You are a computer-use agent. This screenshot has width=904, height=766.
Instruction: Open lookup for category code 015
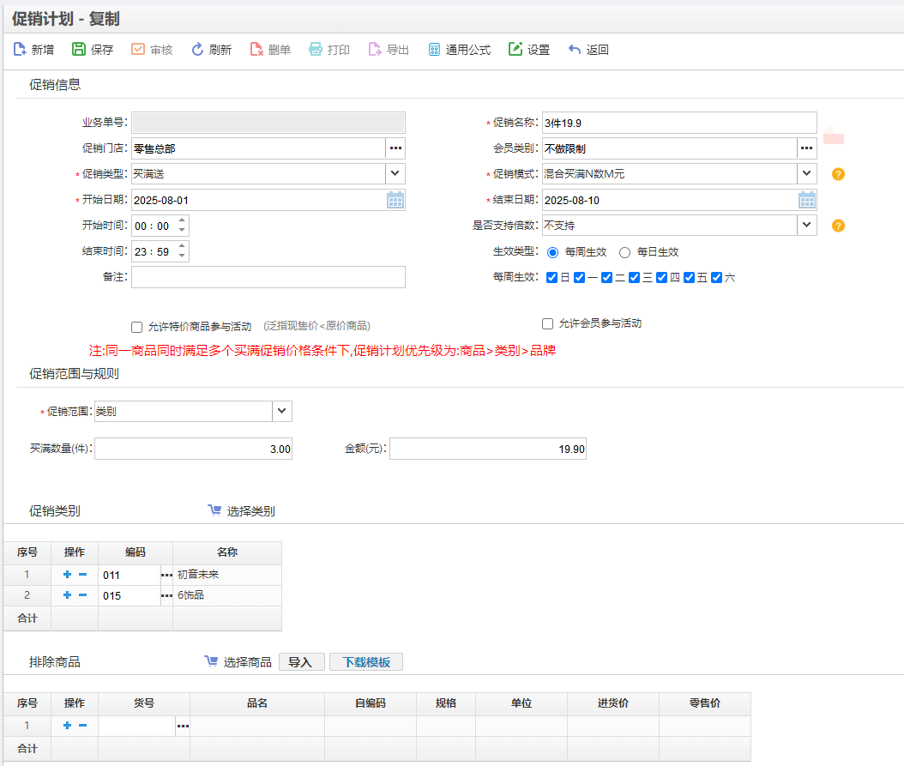166,596
